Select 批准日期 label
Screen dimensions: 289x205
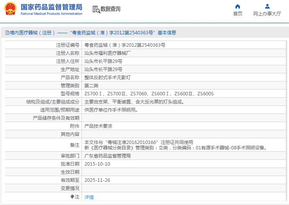(70, 164)
